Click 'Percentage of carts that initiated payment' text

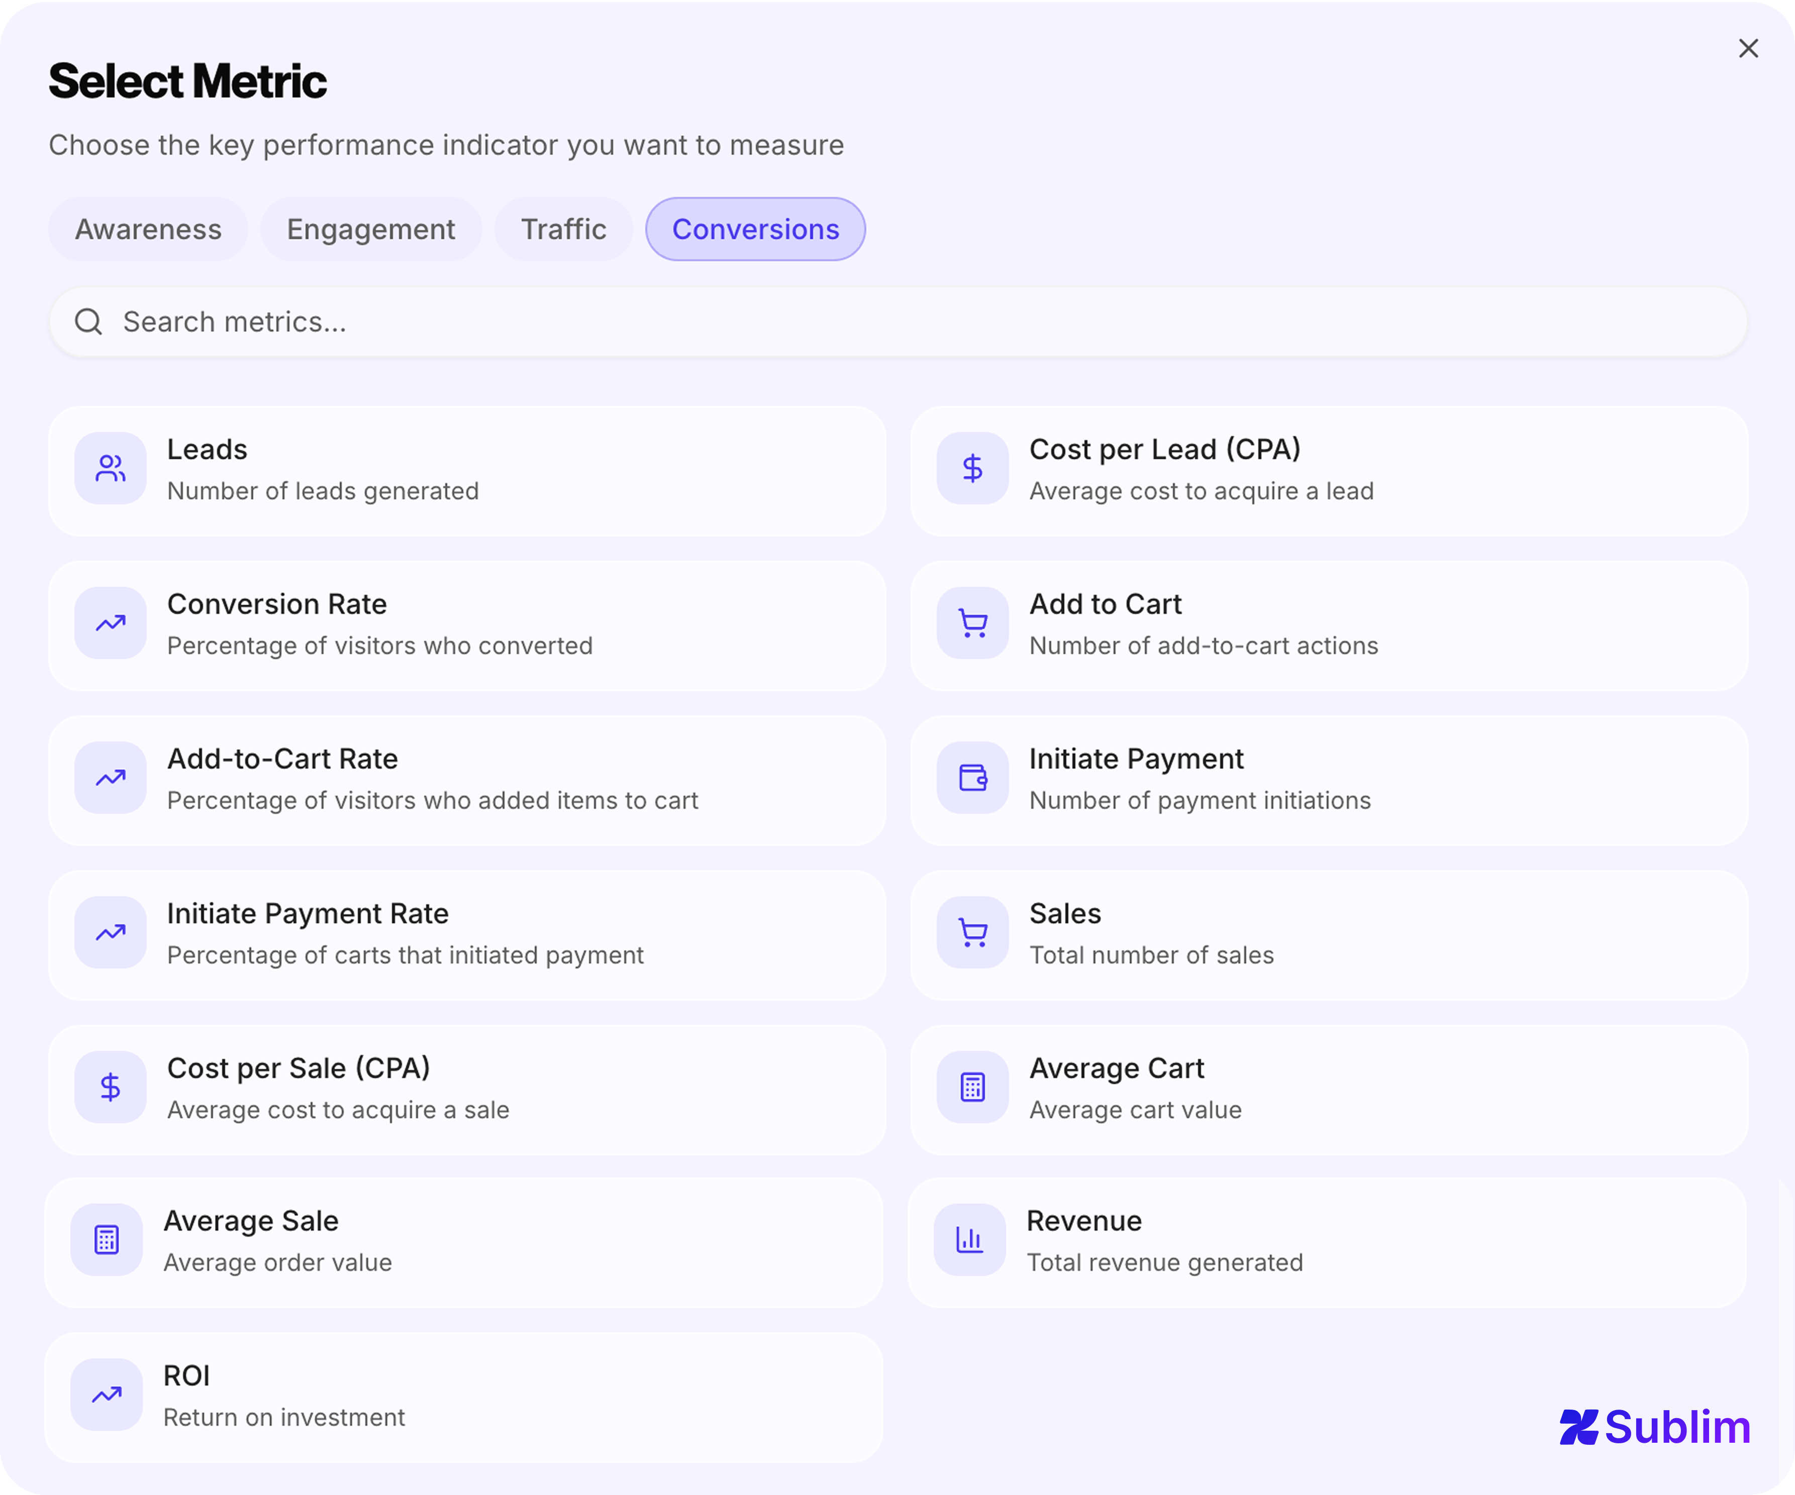point(405,955)
